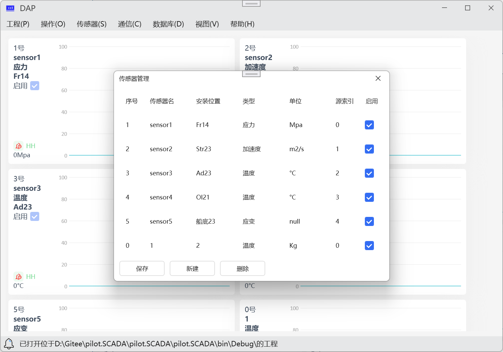Click the DAP app icon in title bar

tap(10, 8)
